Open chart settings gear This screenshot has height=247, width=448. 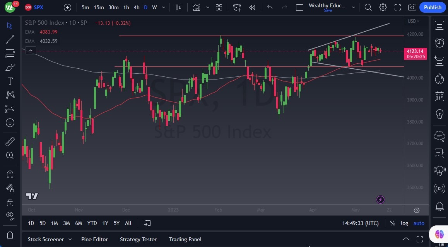pyautogui.click(x=383, y=7)
